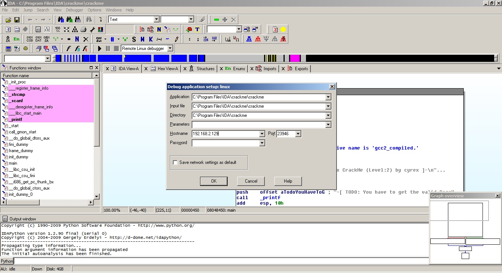The height and width of the screenshot is (273, 502).
Task: Expand the Application path dropdown
Action: [x=328, y=97]
